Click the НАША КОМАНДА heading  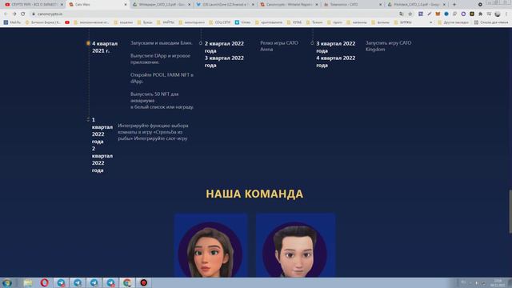[x=254, y=194]
